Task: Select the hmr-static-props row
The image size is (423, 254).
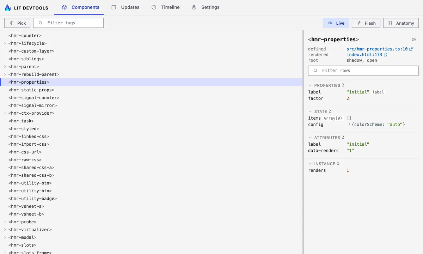Action: 151,90
